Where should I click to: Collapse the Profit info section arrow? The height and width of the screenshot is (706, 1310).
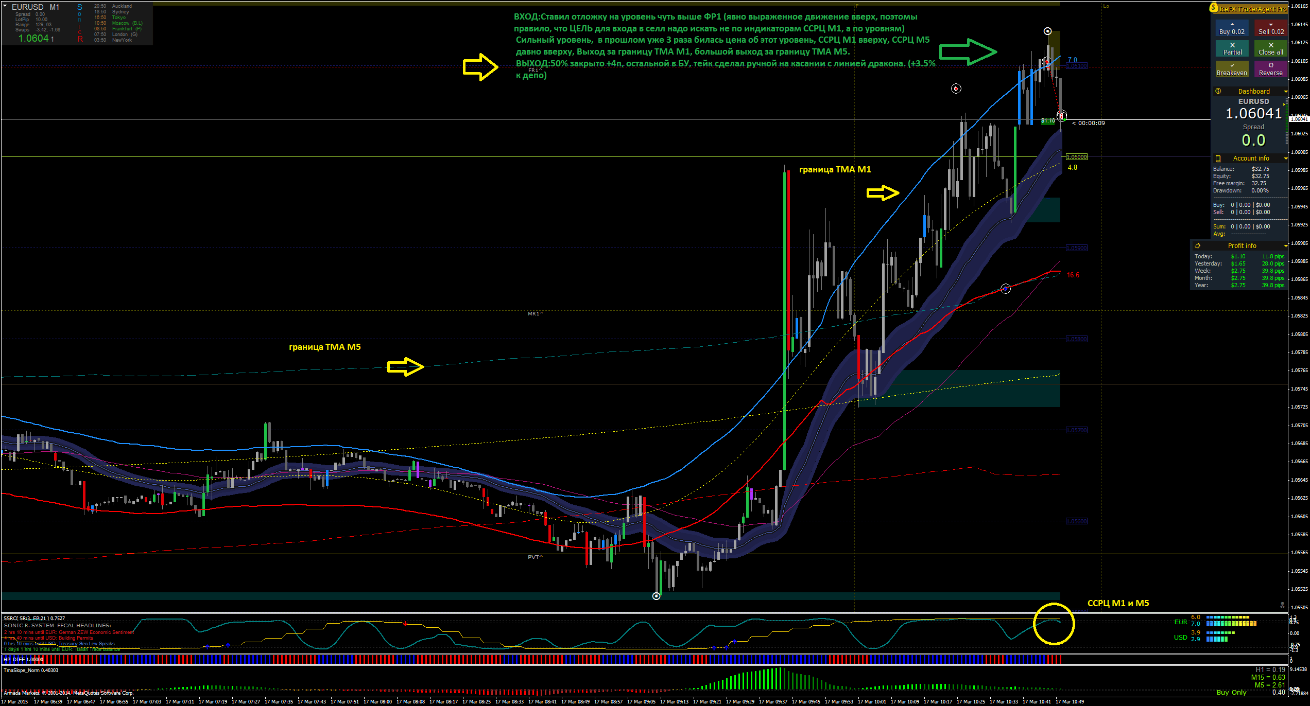coord(1285,246)
